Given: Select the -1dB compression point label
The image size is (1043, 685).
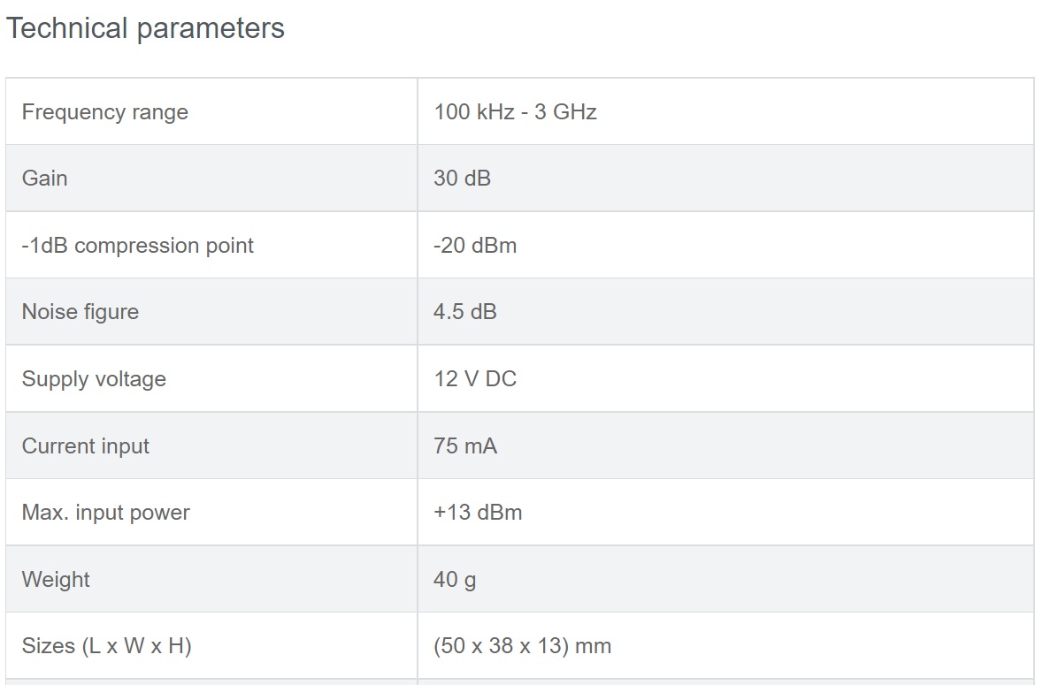Looking at the screenshot, I should click(138, 245).
